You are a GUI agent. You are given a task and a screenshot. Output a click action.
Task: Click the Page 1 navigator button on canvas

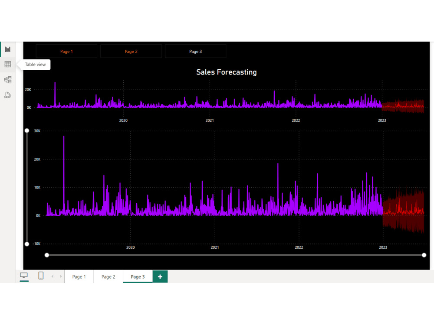pos(66,51)
